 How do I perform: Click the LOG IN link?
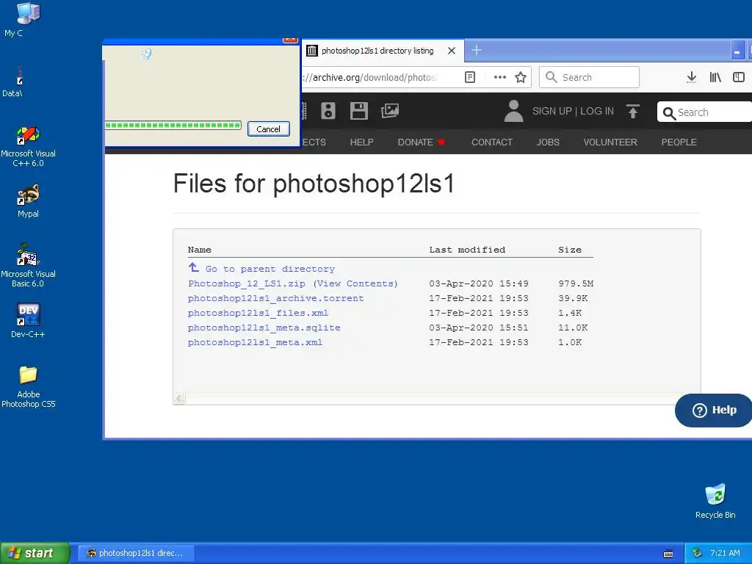(x=597, y=112)
